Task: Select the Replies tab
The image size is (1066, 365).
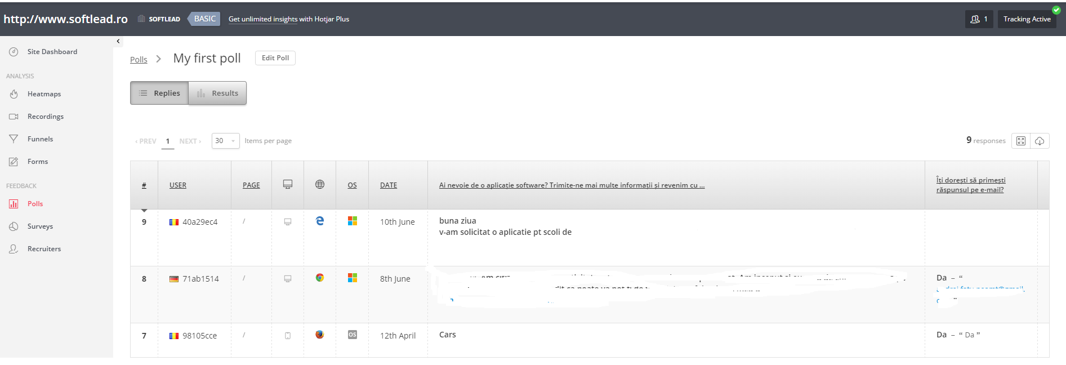Action: (159, 94)
